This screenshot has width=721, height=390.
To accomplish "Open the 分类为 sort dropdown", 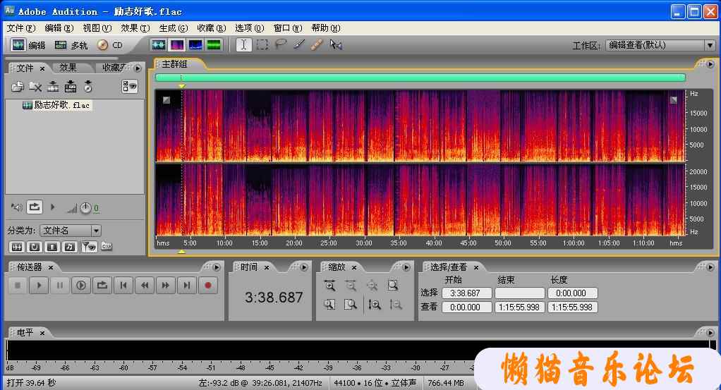I will 96,231.
